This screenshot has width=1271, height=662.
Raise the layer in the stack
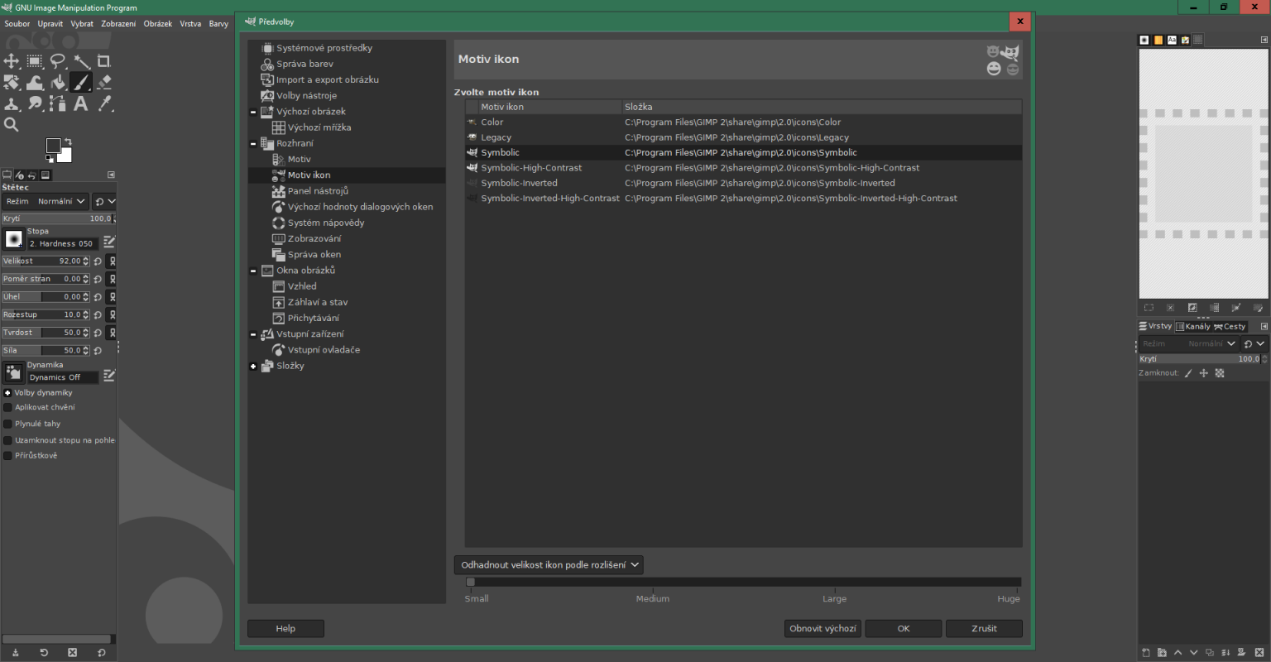(x=1177, y=653)
